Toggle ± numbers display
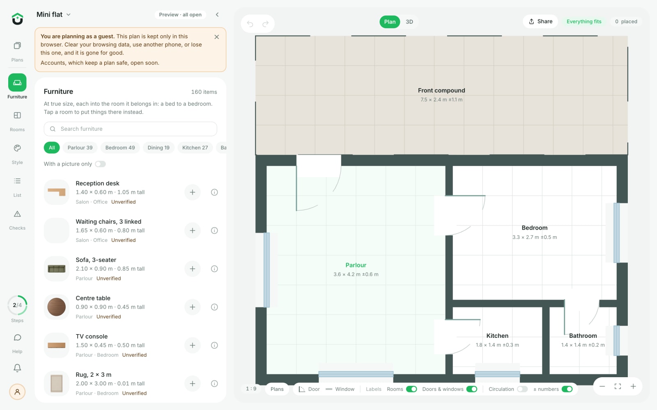This screenshot has width=657, height=410. coord(567,389)
